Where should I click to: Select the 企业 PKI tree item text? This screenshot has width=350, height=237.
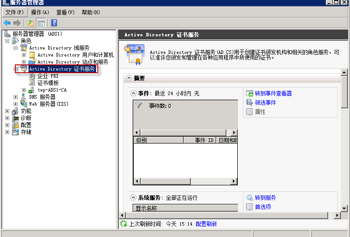tap(48, 76)
